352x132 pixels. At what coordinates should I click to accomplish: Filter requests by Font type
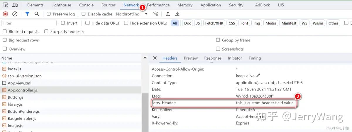pyautogui.click(x=244, y=23)
